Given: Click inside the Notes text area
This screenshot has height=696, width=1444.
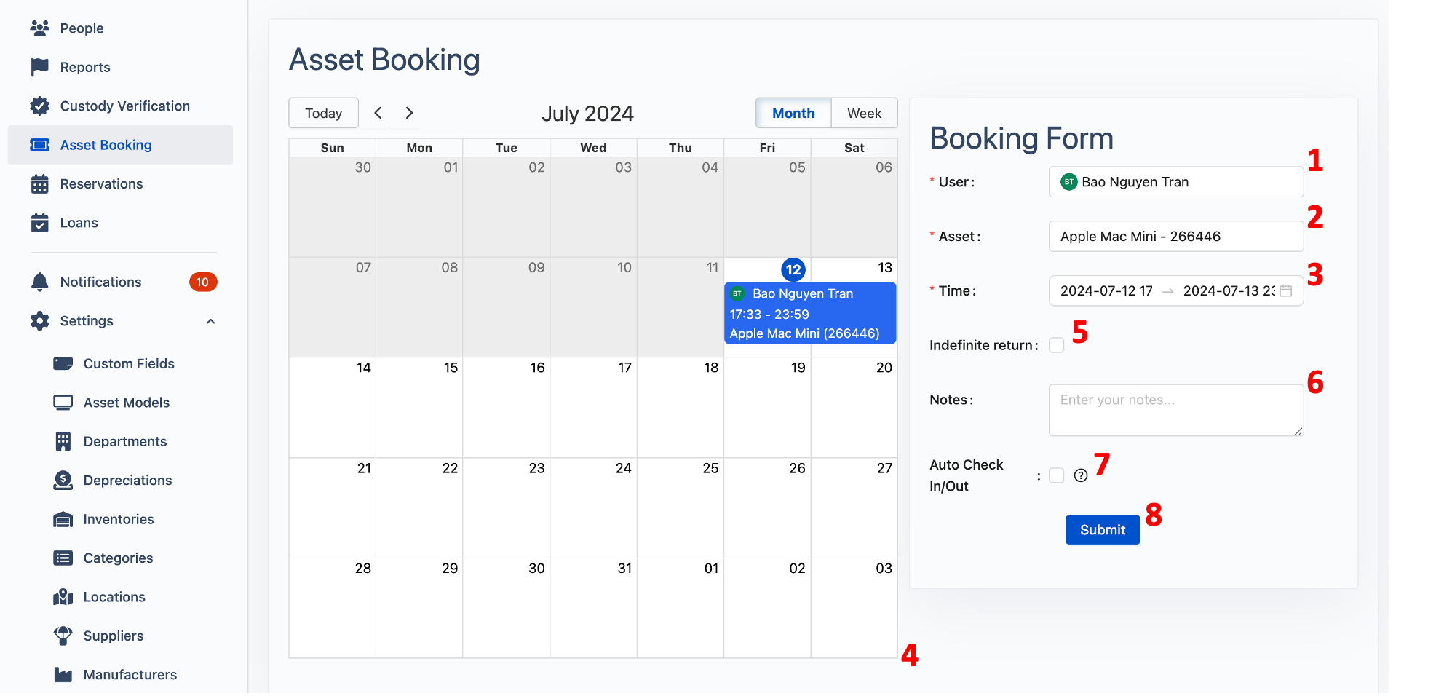Looking at the screenshot, I should [1175, 411].
